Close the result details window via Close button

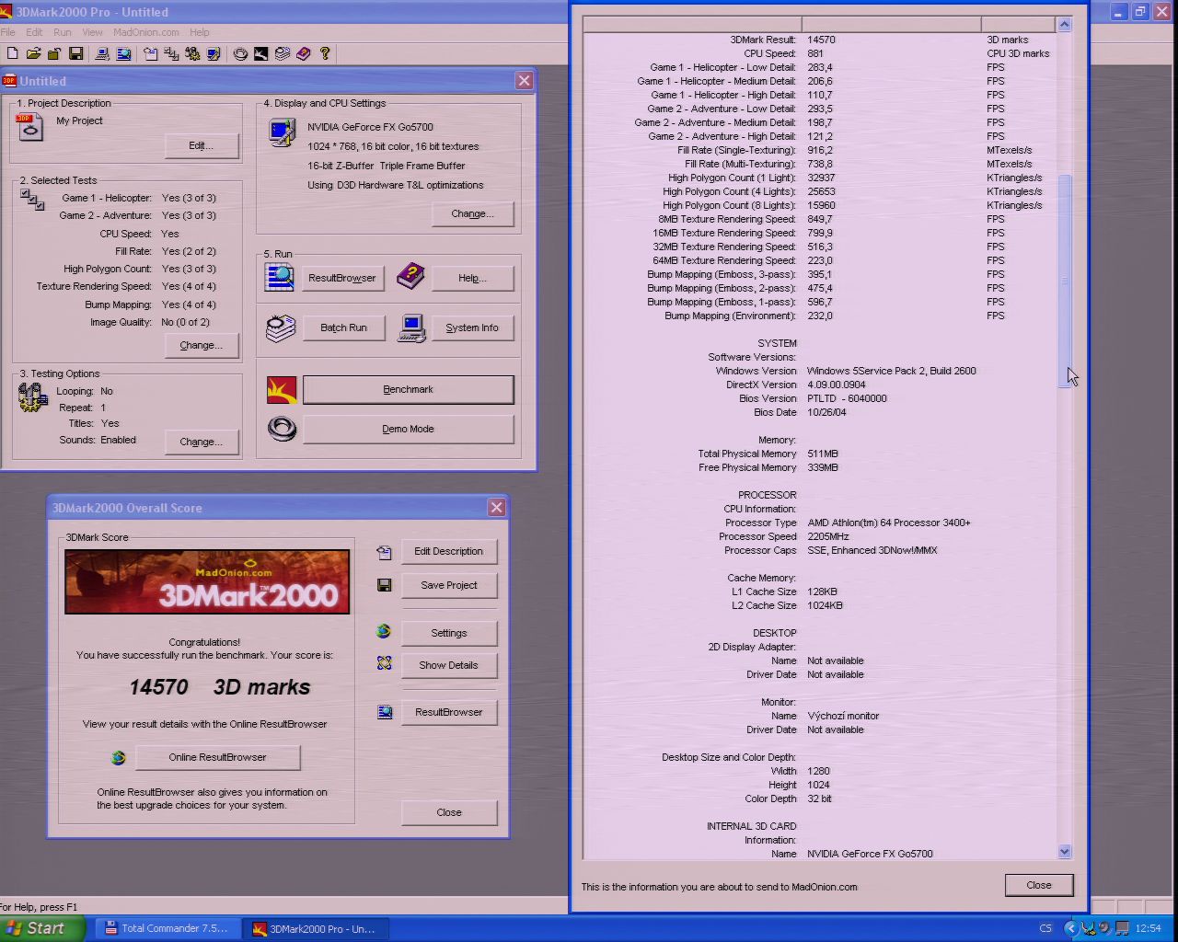pos(1039,885)
